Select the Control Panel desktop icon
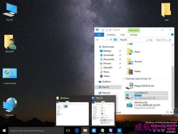 click(x=10, y=76)
